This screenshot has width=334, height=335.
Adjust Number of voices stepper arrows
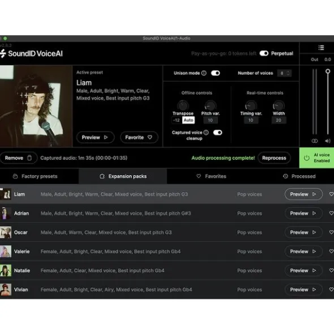[x=288, y=73]
